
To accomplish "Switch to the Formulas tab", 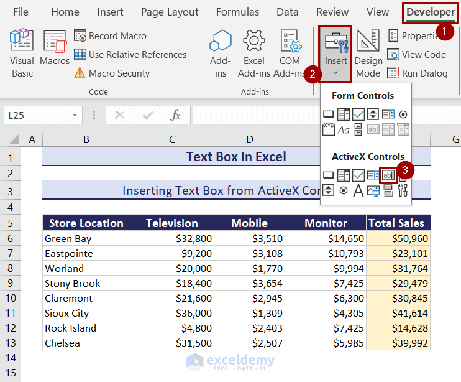I will 237,12.
